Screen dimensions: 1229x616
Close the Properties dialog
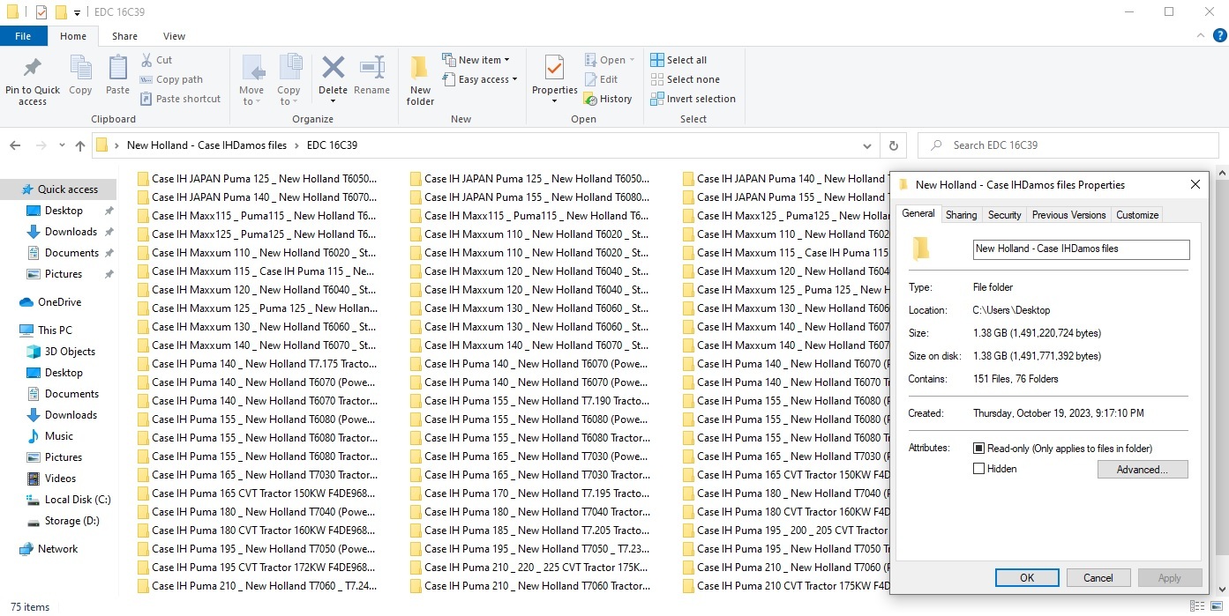coord(1195,185)
